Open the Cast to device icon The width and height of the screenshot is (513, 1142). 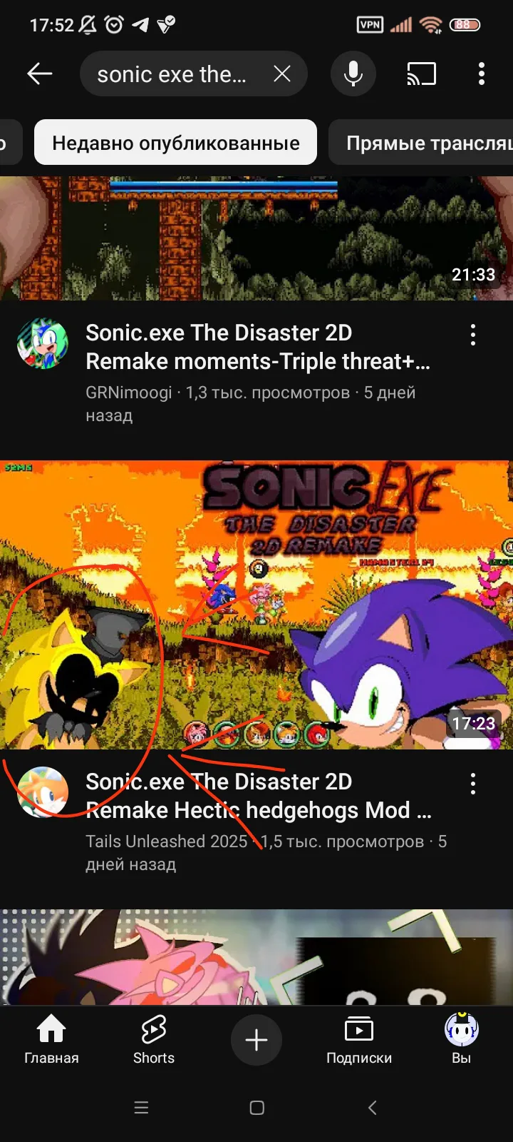421,74
